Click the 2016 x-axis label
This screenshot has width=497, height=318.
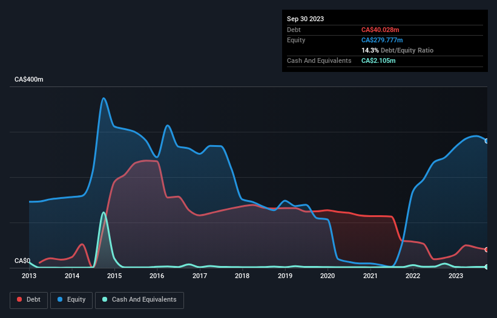coord(157,276)
